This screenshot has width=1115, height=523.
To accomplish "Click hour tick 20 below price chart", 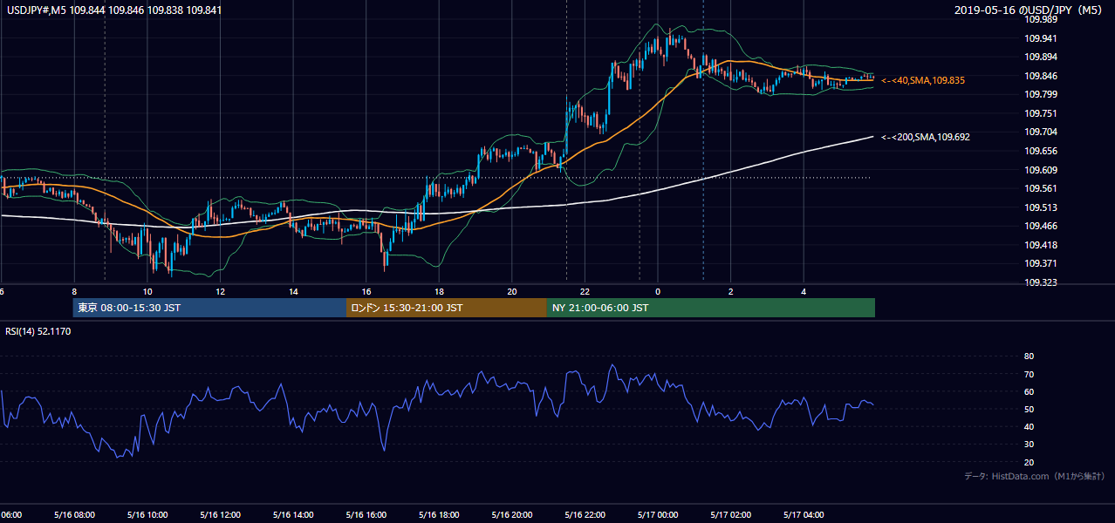I will 511,292.
